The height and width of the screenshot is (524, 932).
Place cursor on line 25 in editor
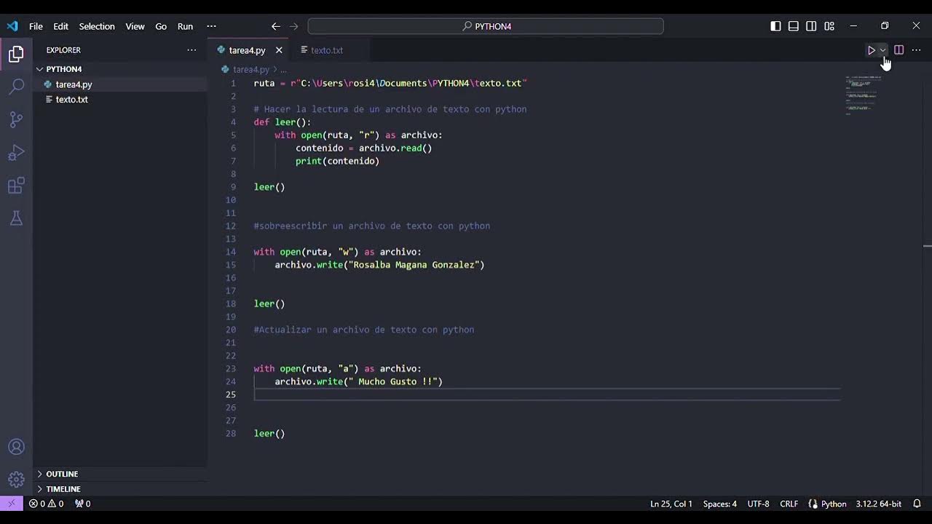(546, 394)
